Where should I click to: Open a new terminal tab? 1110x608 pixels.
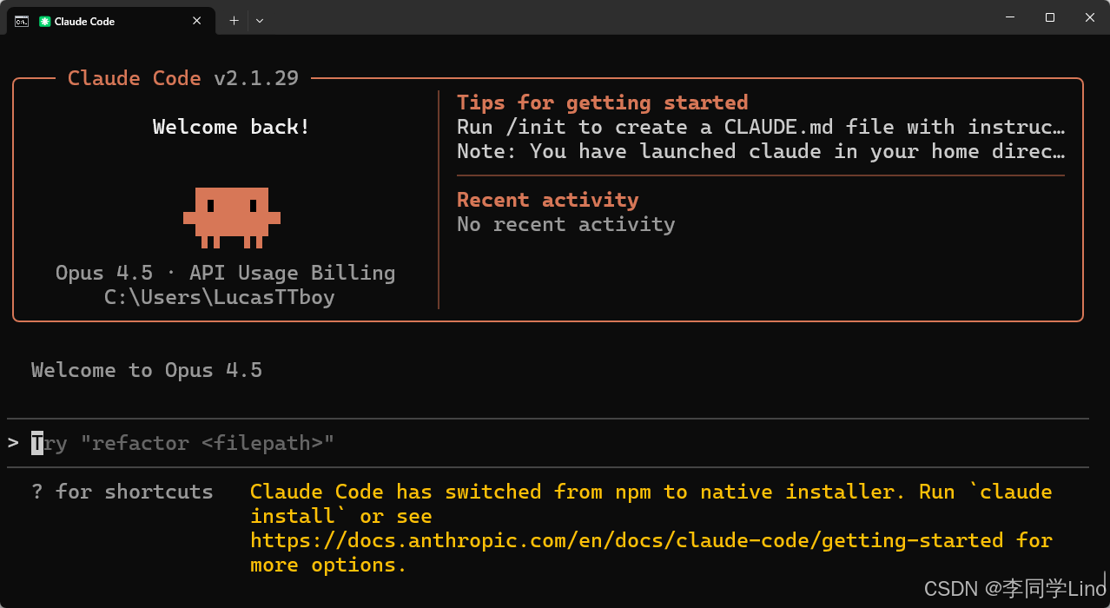pos(233,20)
